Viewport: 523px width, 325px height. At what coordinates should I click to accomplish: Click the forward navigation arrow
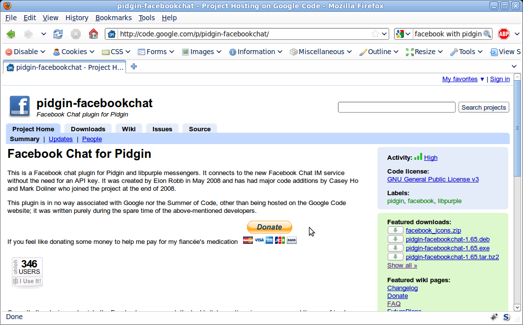29,33
